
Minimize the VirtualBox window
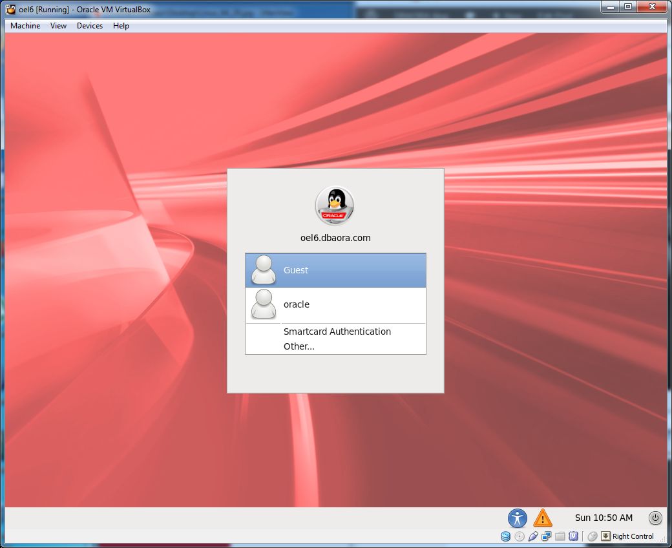tap(611, 6)
